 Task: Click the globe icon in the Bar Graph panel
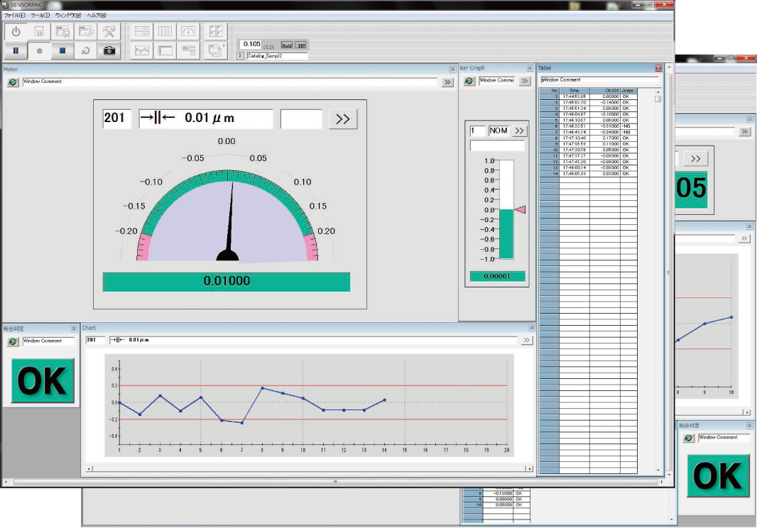pos(469,81)
